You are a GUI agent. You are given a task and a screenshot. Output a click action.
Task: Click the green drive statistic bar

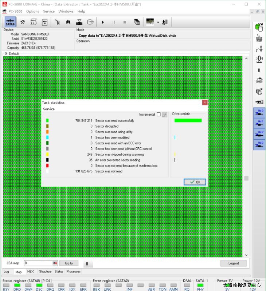pyautogui.click(x=188, y=120)
